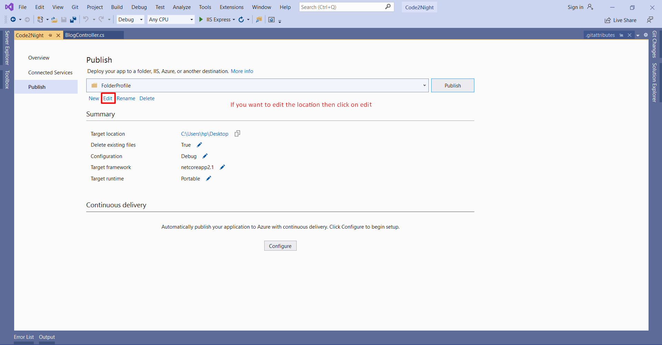Copy target location path with copy icon
This screenshot has width=662, height=345.
237,134
